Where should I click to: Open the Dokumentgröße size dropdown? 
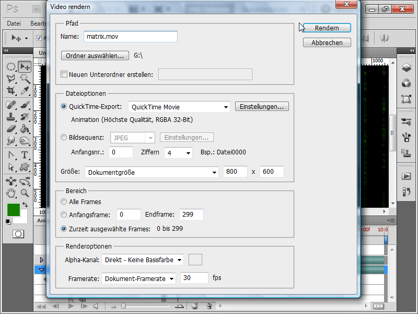[152, 172]
